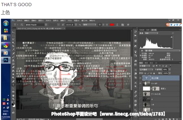Screen dimensions: 183x120
Task: Click the text layer T thumbnail
Action: coord(146,78)
